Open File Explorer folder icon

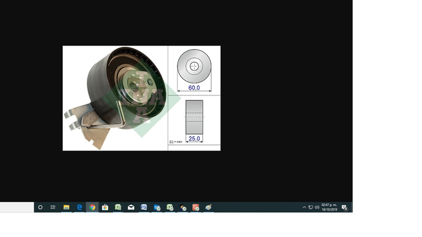[66, 207]
